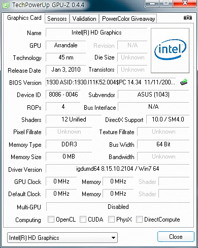Screen dimensions: 198x248
Task: Click the ROPs field showing 4
Action: [x=63, y=107]
